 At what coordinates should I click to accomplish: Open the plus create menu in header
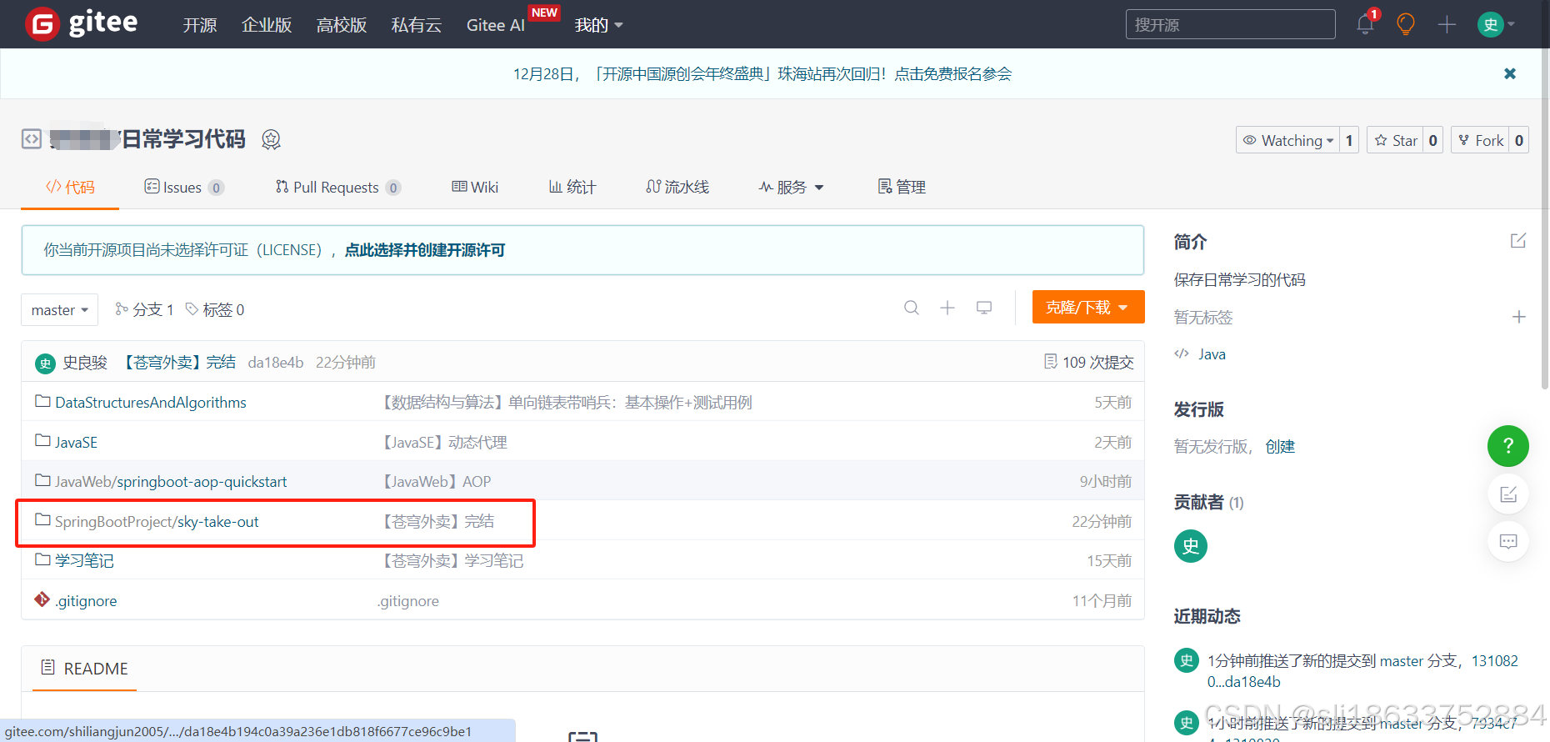click(x=1447, y=24)
